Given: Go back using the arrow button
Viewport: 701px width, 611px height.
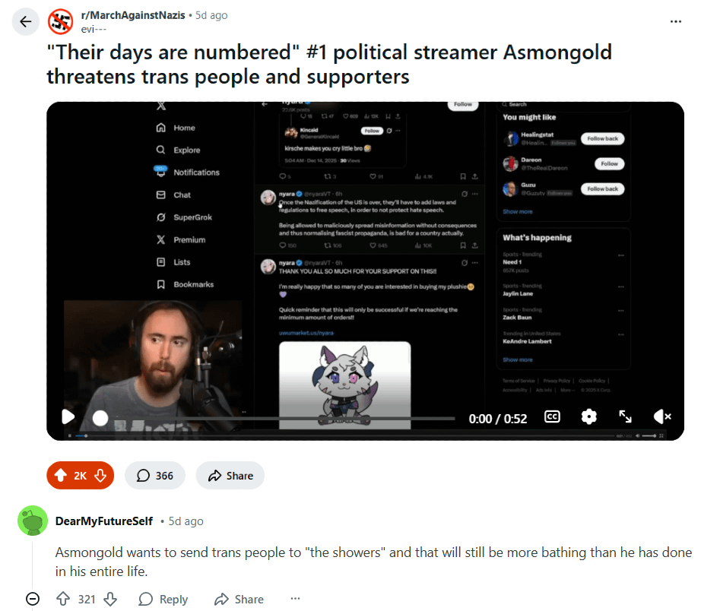Looking at the screenshot, I should [26, 21].
